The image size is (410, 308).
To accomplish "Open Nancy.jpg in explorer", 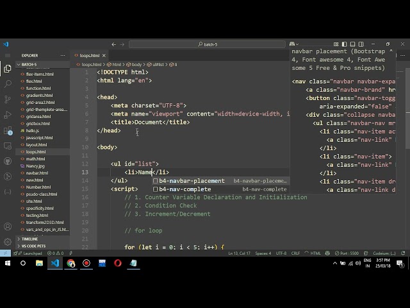I will [35, 166].
